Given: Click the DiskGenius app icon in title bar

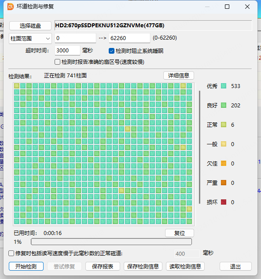Looking at the screenshot, I should pyautogui.click(x=11, y=7).
